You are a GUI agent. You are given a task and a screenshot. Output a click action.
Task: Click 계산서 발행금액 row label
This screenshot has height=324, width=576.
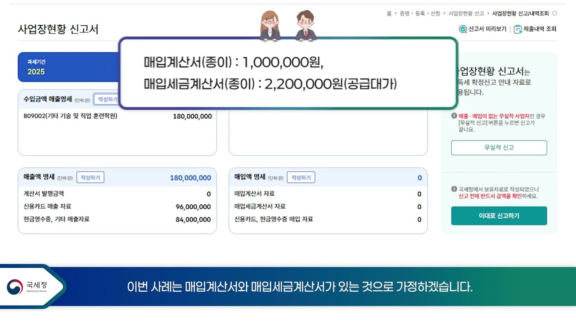point(44,194)
